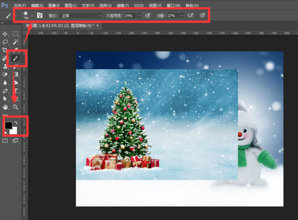Click the flow 27% input field
This screenshot has height=220, width=298.
(172, 15)
